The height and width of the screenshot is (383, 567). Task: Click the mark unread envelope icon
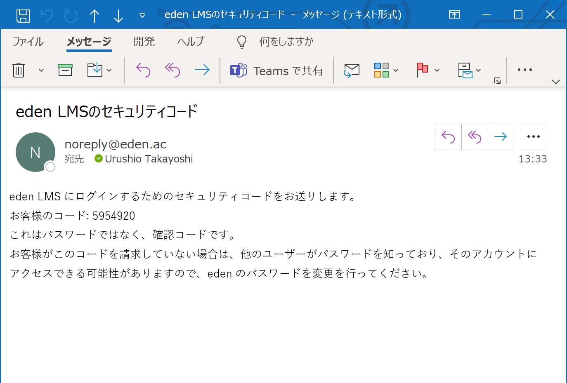pos(352,70)
